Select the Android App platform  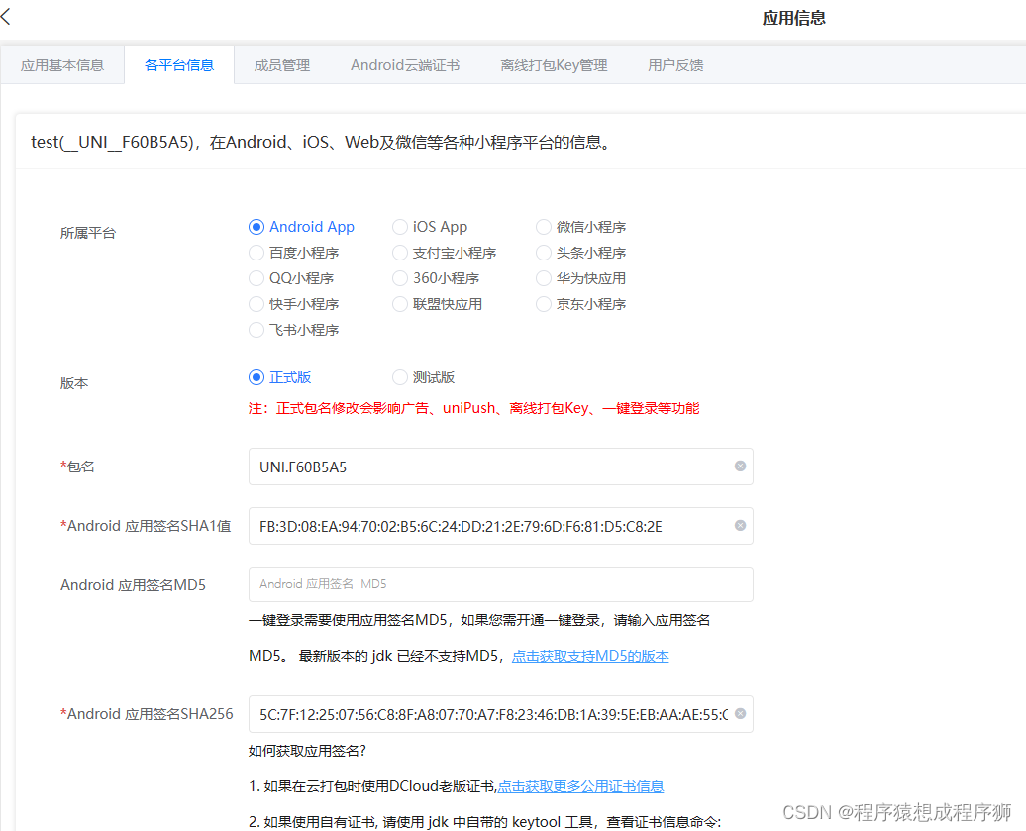click(256, 227)
